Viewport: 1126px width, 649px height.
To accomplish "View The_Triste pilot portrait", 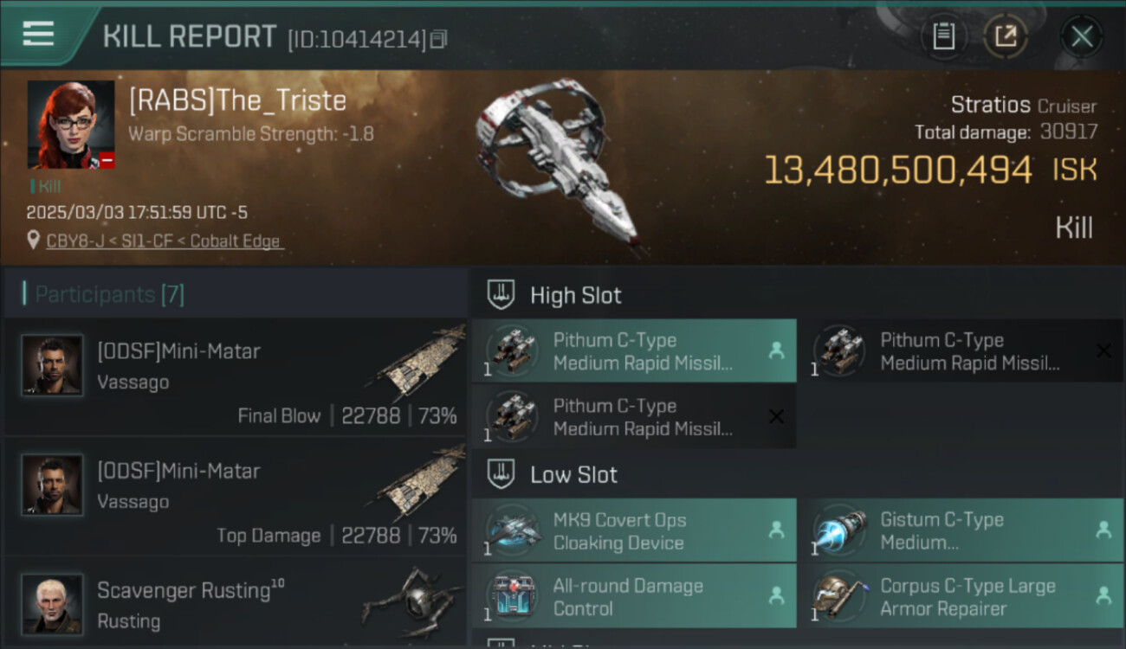I will 71,125.
